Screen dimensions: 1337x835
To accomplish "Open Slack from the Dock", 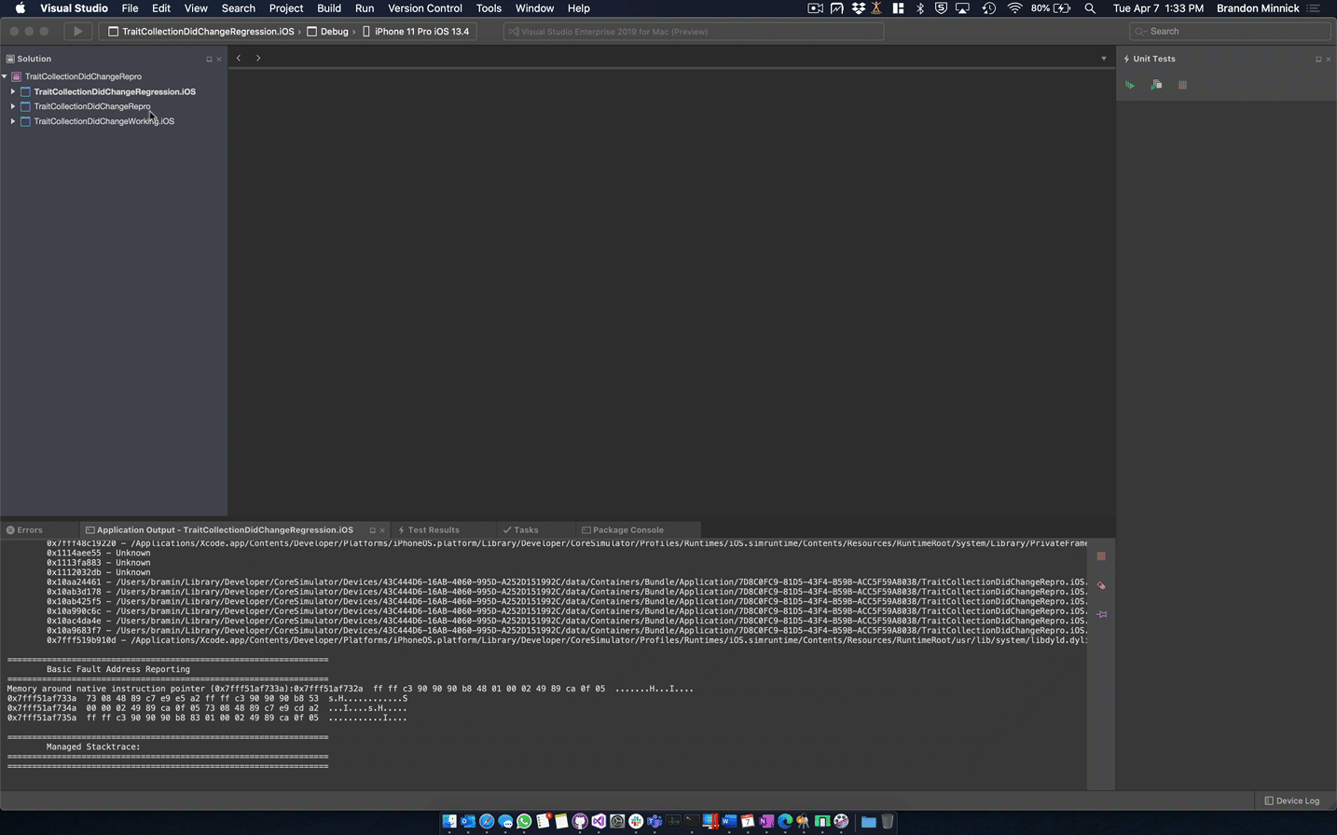I will coord(636,821).
